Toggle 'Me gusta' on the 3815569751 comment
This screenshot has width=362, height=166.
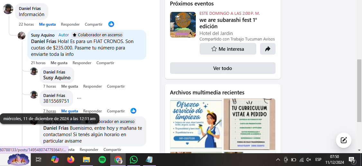coord(69,111)
